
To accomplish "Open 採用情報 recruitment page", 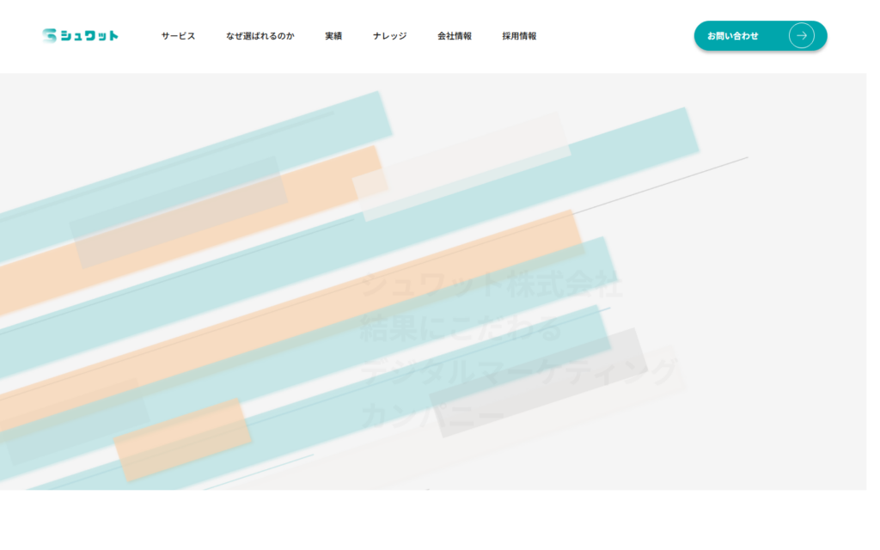I will click(519, 36).
